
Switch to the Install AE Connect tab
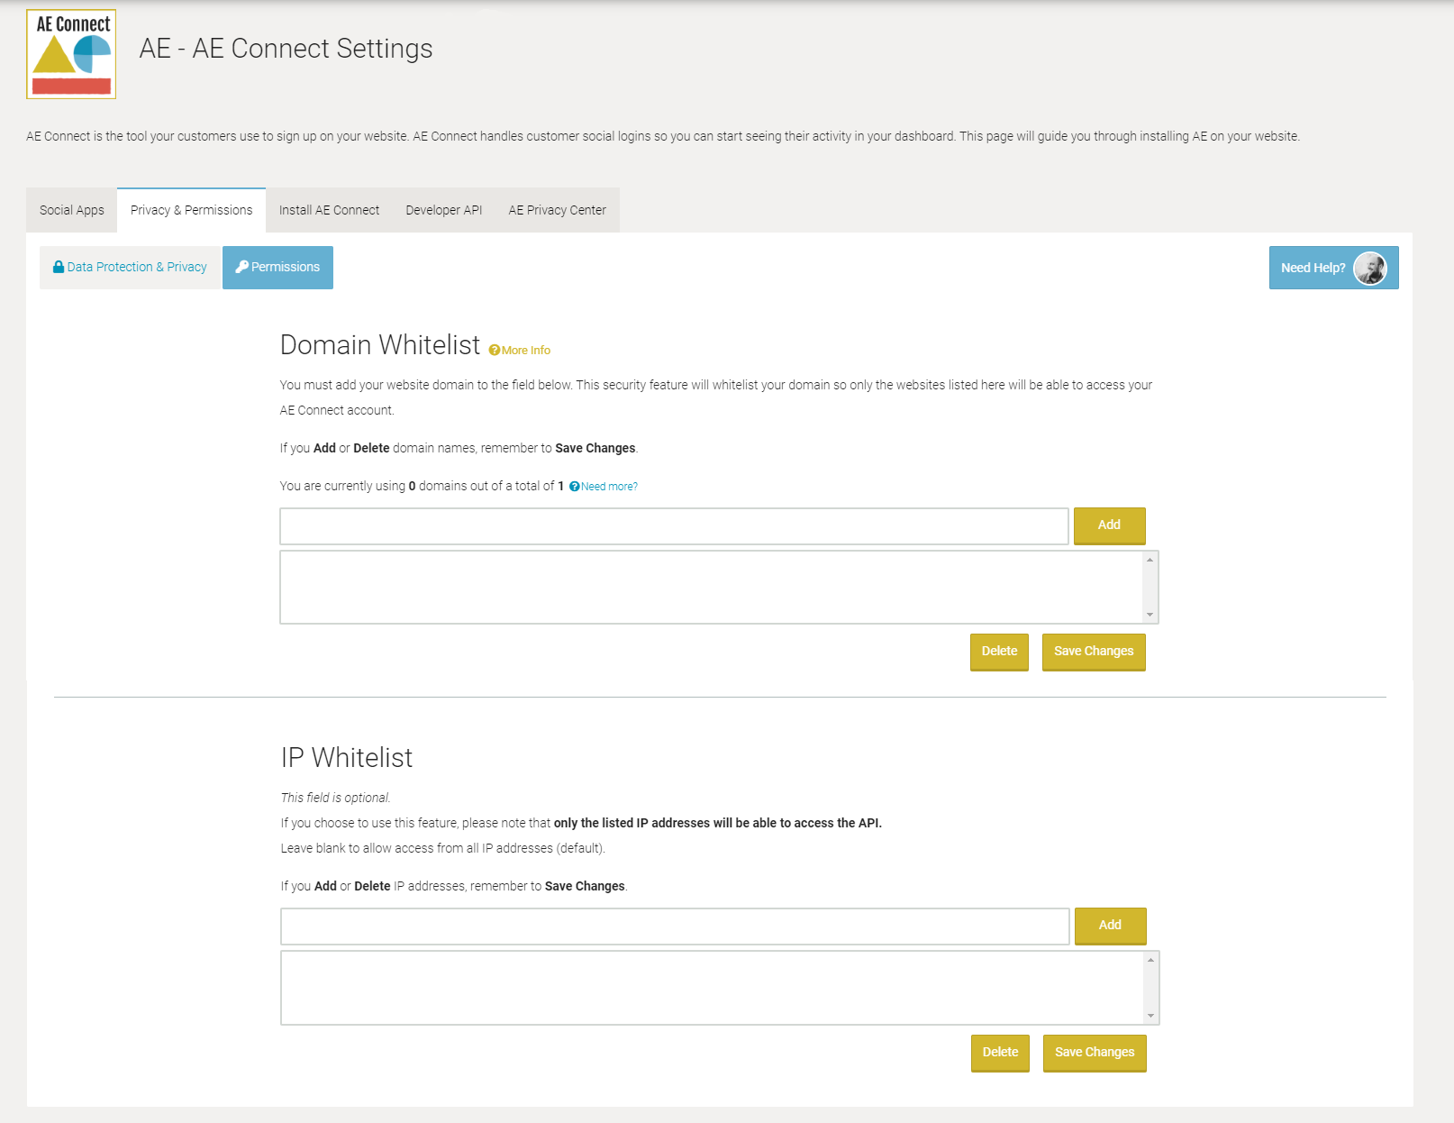point(329,210)
